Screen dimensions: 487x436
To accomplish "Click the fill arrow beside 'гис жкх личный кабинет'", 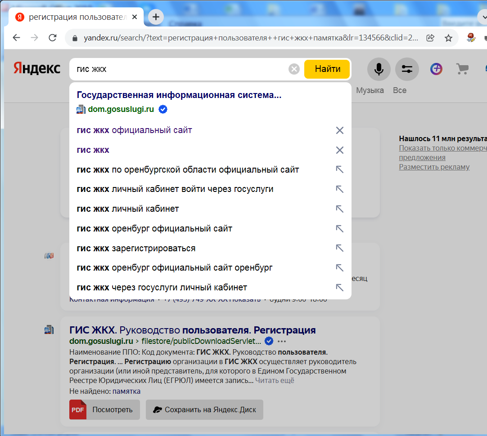I will [x=339, y=209].
